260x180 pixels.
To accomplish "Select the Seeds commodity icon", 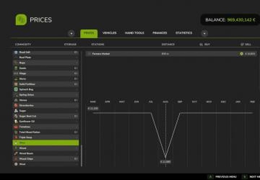I will [x=16, y=68].
